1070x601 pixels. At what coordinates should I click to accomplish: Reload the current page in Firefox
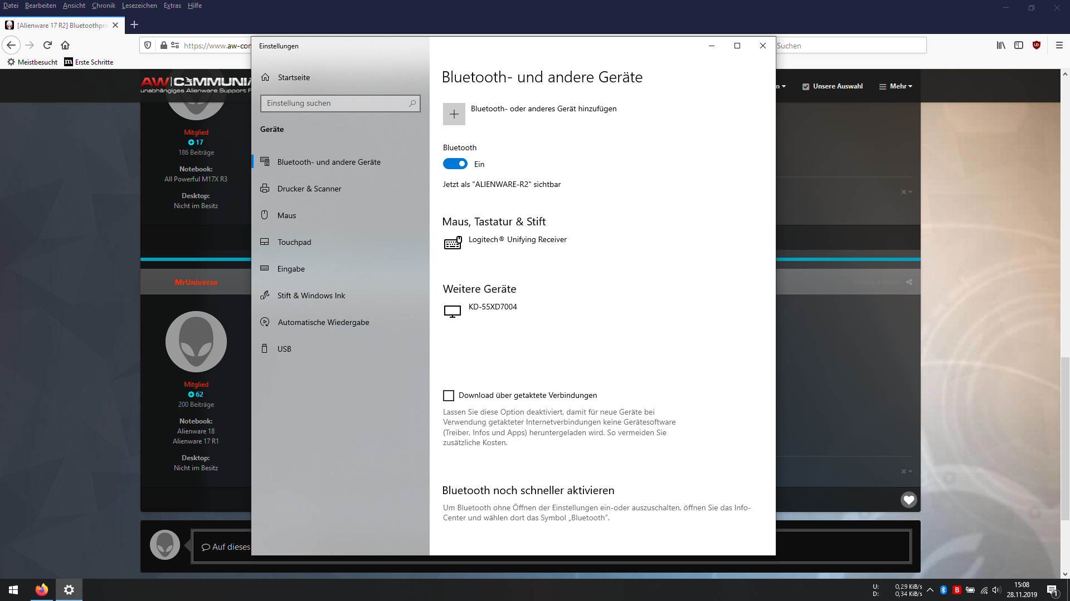click(47, 45)
